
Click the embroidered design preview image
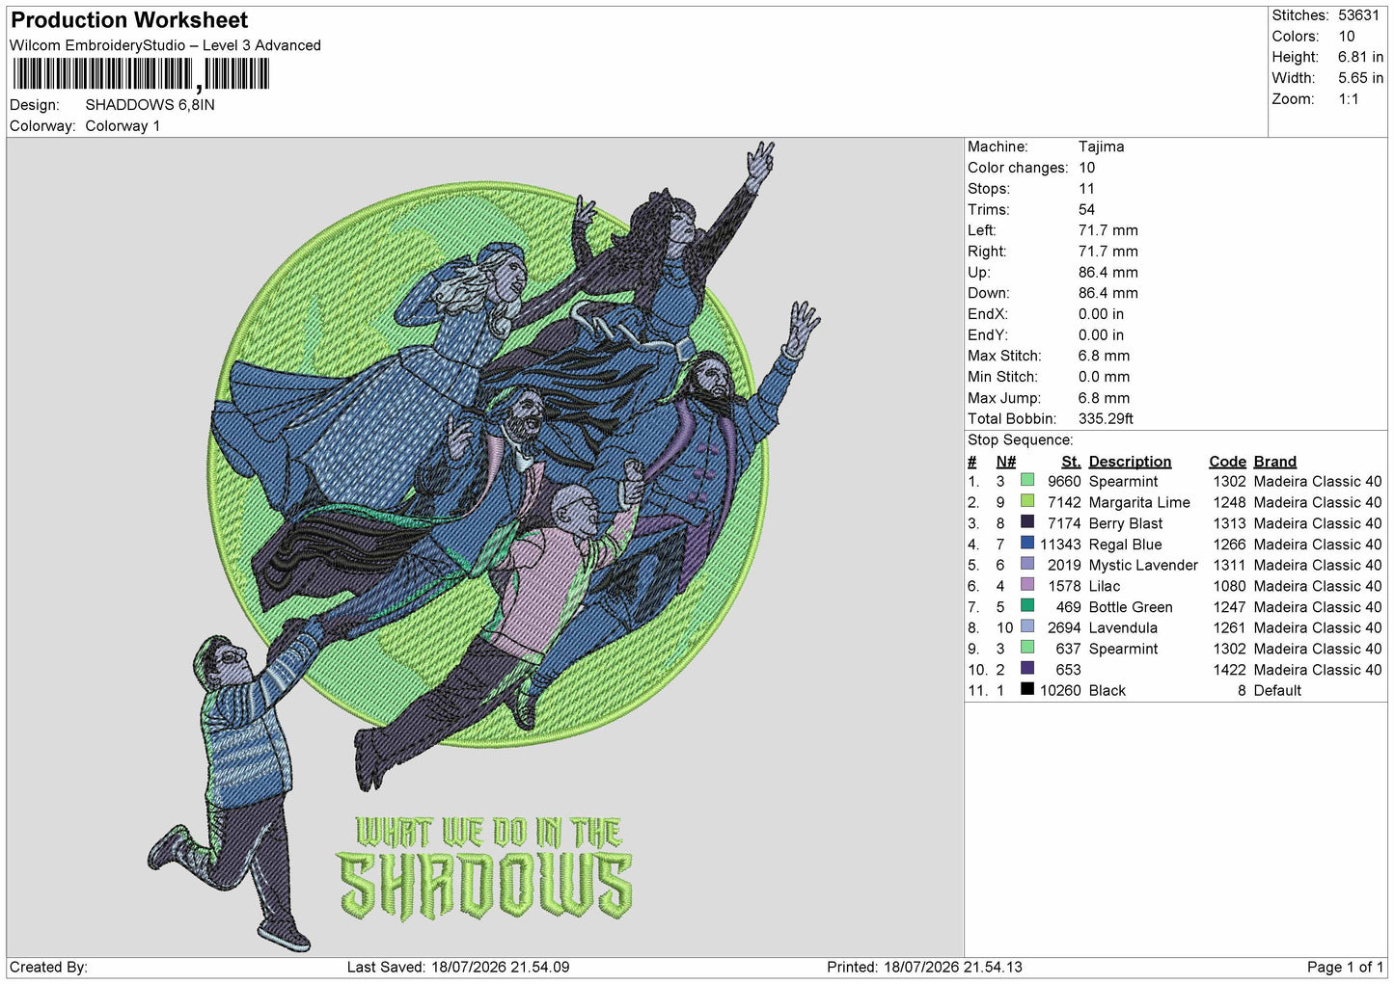point(484,546)
